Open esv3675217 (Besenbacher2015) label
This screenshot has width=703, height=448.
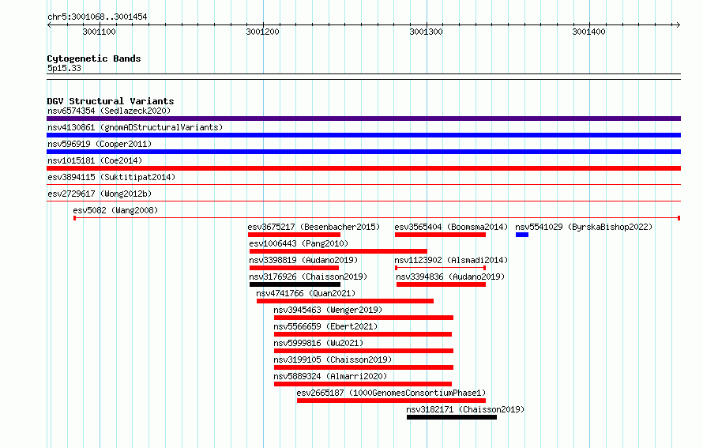pyautogui.click(x=314, y=227)
